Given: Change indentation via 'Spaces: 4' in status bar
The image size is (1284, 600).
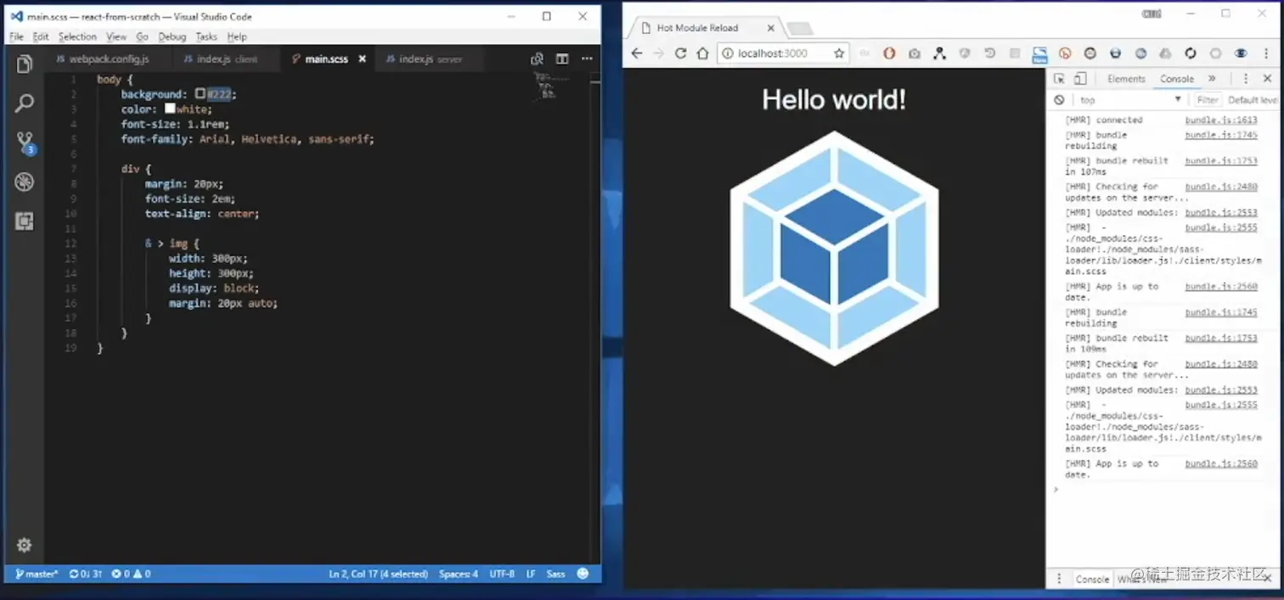Looking at the screenshot, I should (459, 574).
